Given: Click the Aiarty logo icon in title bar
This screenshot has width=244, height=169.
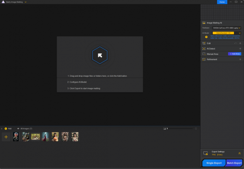Looking at the screenshot, I should [x=3, y=2].
